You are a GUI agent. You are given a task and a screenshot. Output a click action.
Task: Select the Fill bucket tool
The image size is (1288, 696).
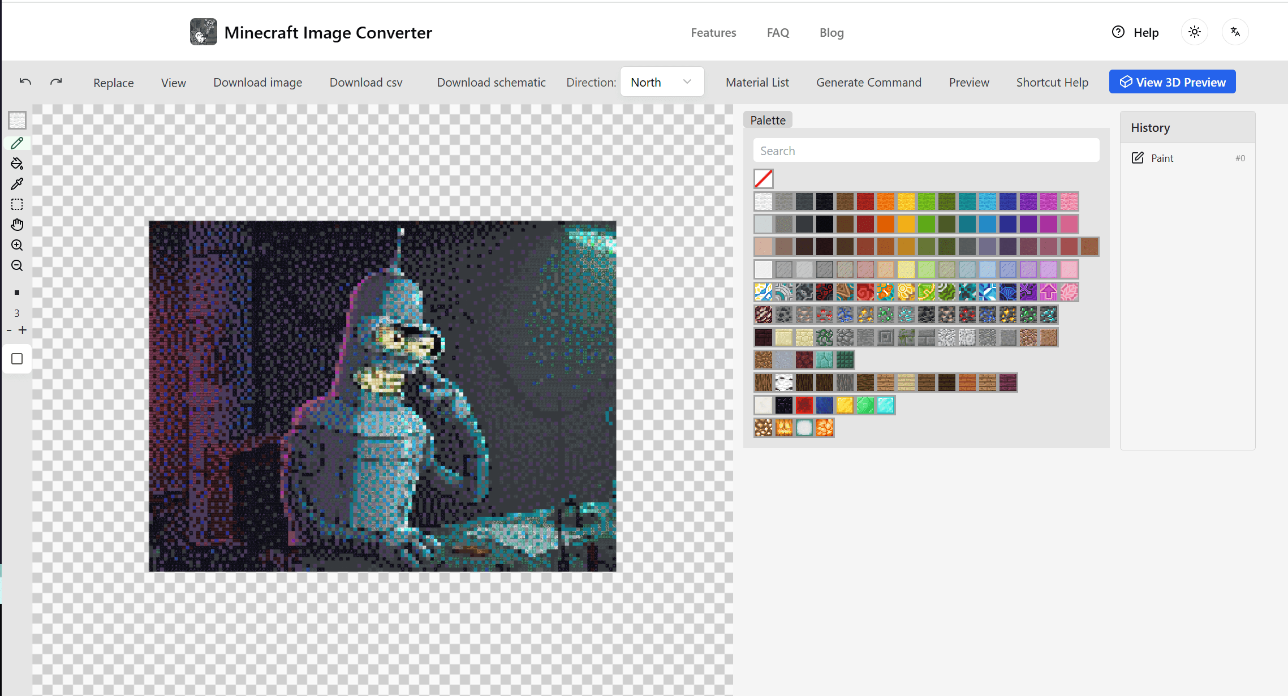17,164
